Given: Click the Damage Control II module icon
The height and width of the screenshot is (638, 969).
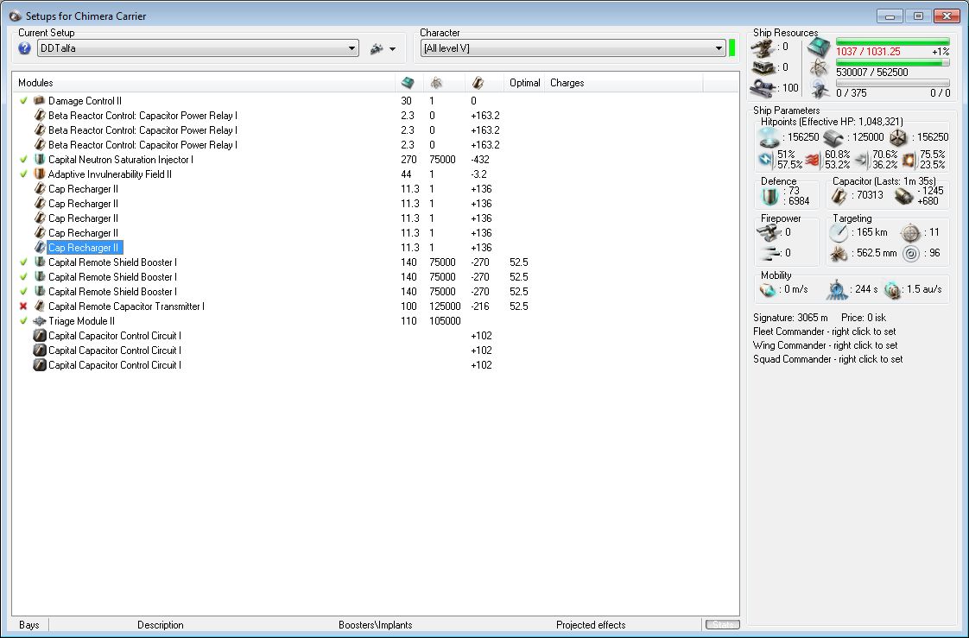Looking at the screenshot, I should pos(40,101).
